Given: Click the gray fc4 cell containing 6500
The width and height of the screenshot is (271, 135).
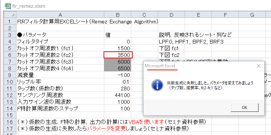Looking at the screenshot, I should 117,68.
